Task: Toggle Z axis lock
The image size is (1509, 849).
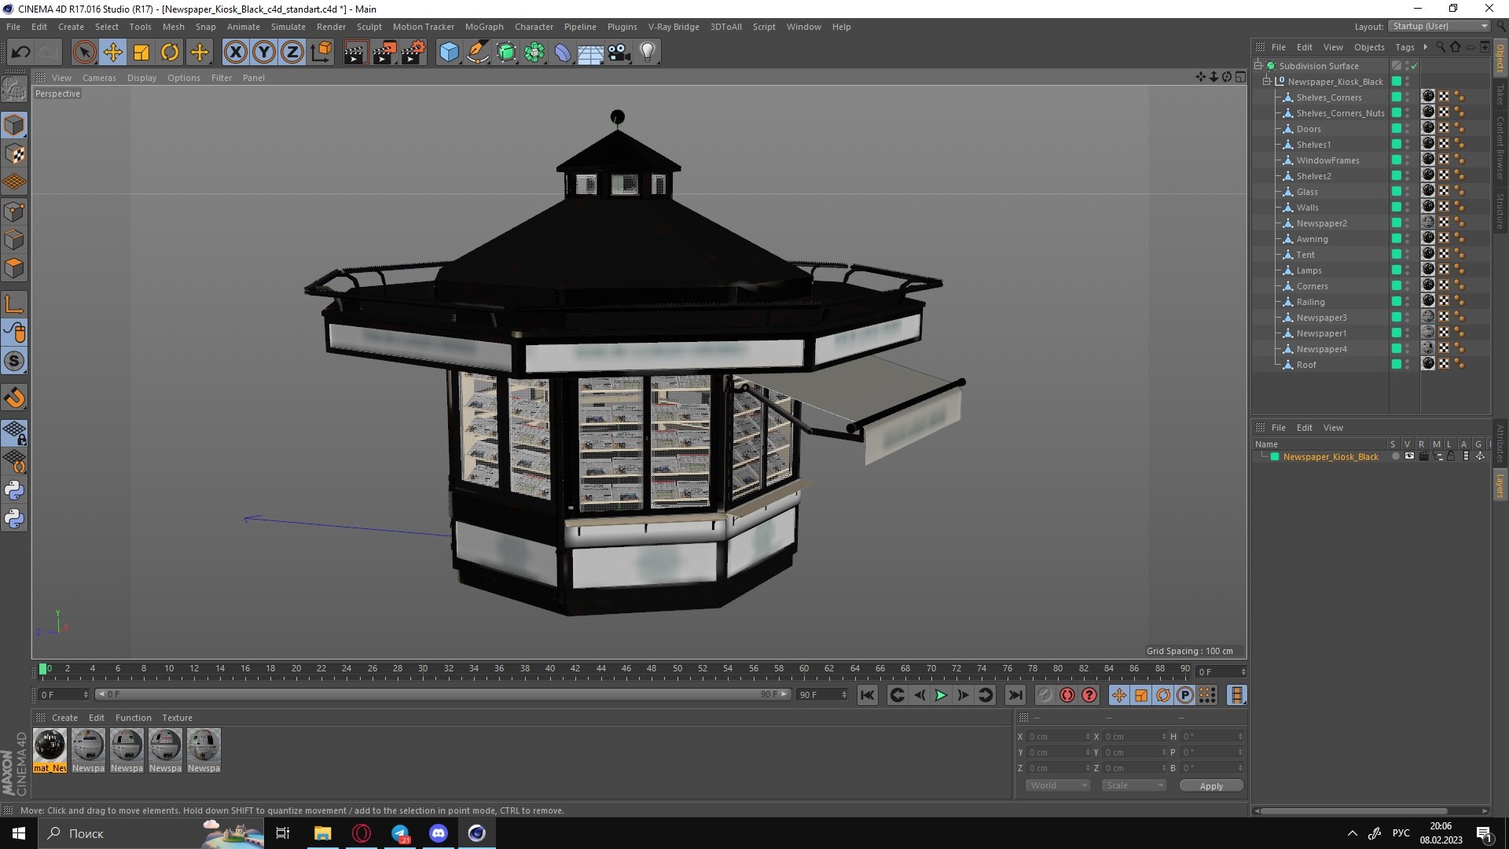Action: (292, 53)
